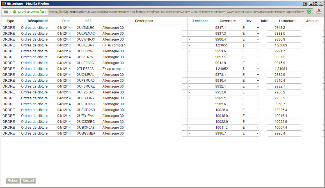The height and width of the screenshot is (188, 325).
Task: Click the Suivant button
Action: (x=28, y=180)
